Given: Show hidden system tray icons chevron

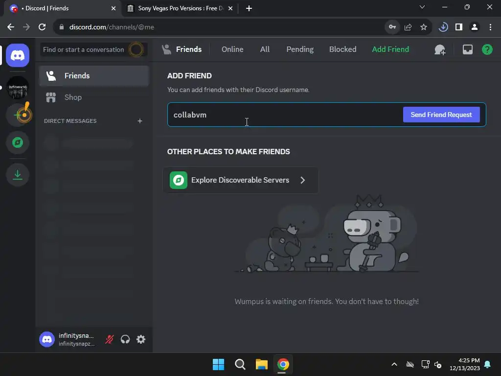Looking at the screenshot, I should pyautogui.click(x=394, y=364).
